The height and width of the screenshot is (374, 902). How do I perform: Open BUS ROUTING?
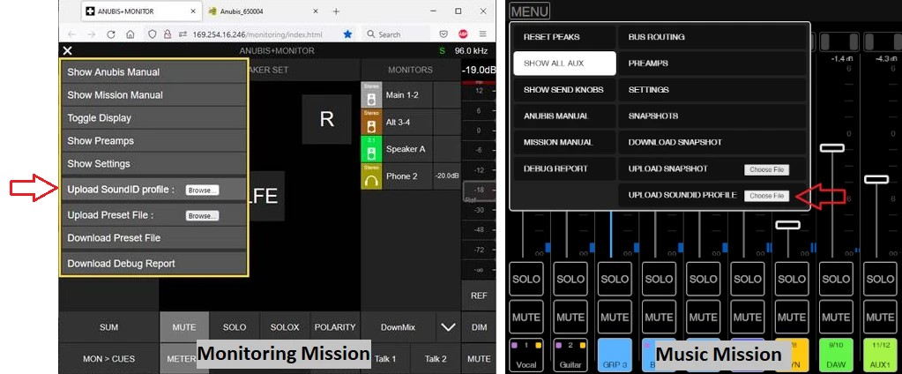(x=712, y=37)
